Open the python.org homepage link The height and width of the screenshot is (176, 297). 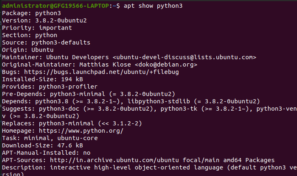coord(81,131)
